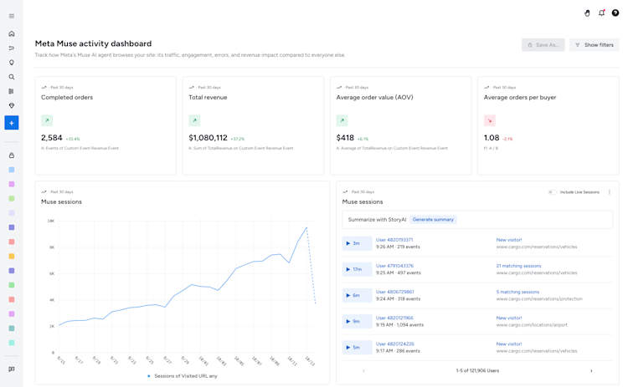
Task: Open the lock icon in the sidebar
Action: click(x=12, y=155)
